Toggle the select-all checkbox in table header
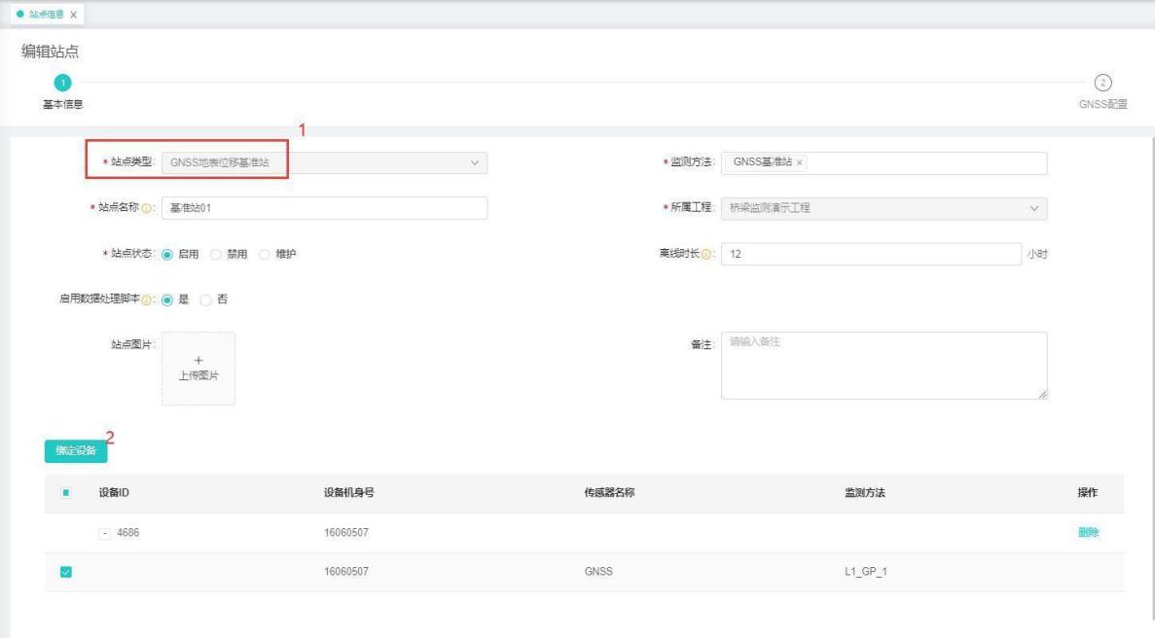The height and width of the screenshot is (638, 1155). point(66,493)
